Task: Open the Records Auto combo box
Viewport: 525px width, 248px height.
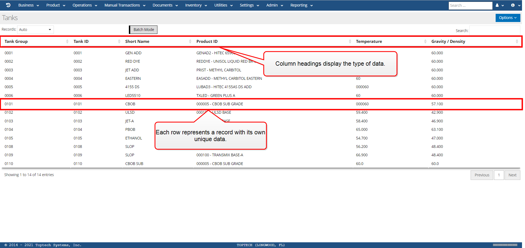Action: pyautogui.click(x=35, y=30)
